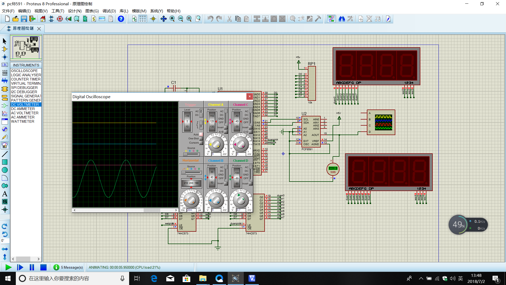Run electrical rules check lightning icon

point(388,19)
